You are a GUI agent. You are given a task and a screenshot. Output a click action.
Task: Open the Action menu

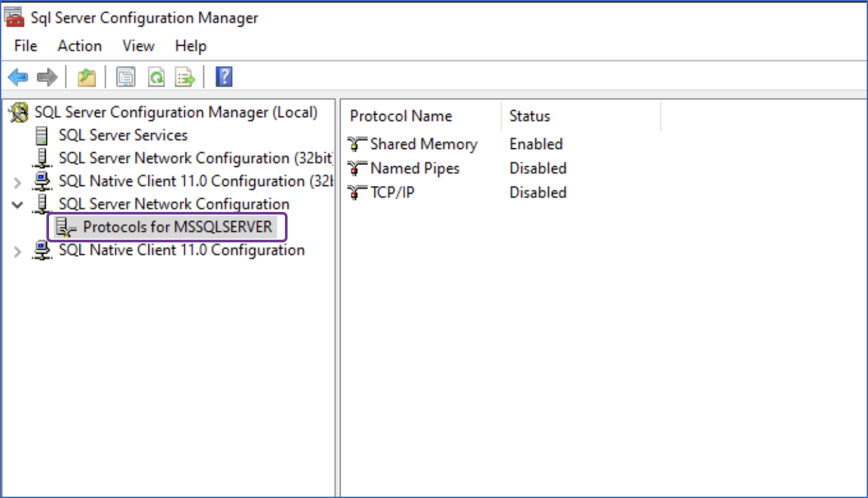pos(80,46)
